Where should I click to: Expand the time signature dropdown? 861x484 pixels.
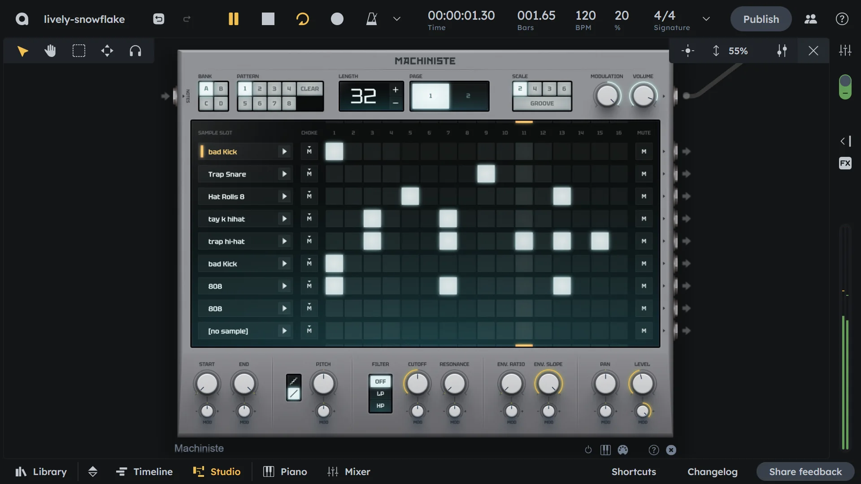[706, 19]
